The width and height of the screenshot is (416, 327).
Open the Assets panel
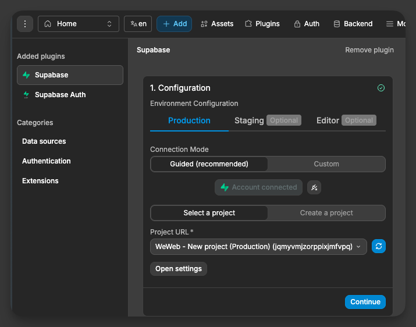(x=216, y=24)
